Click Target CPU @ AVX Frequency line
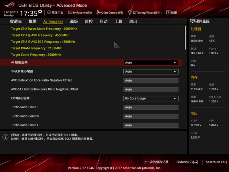Screen dimensions: 229x172 40,35
